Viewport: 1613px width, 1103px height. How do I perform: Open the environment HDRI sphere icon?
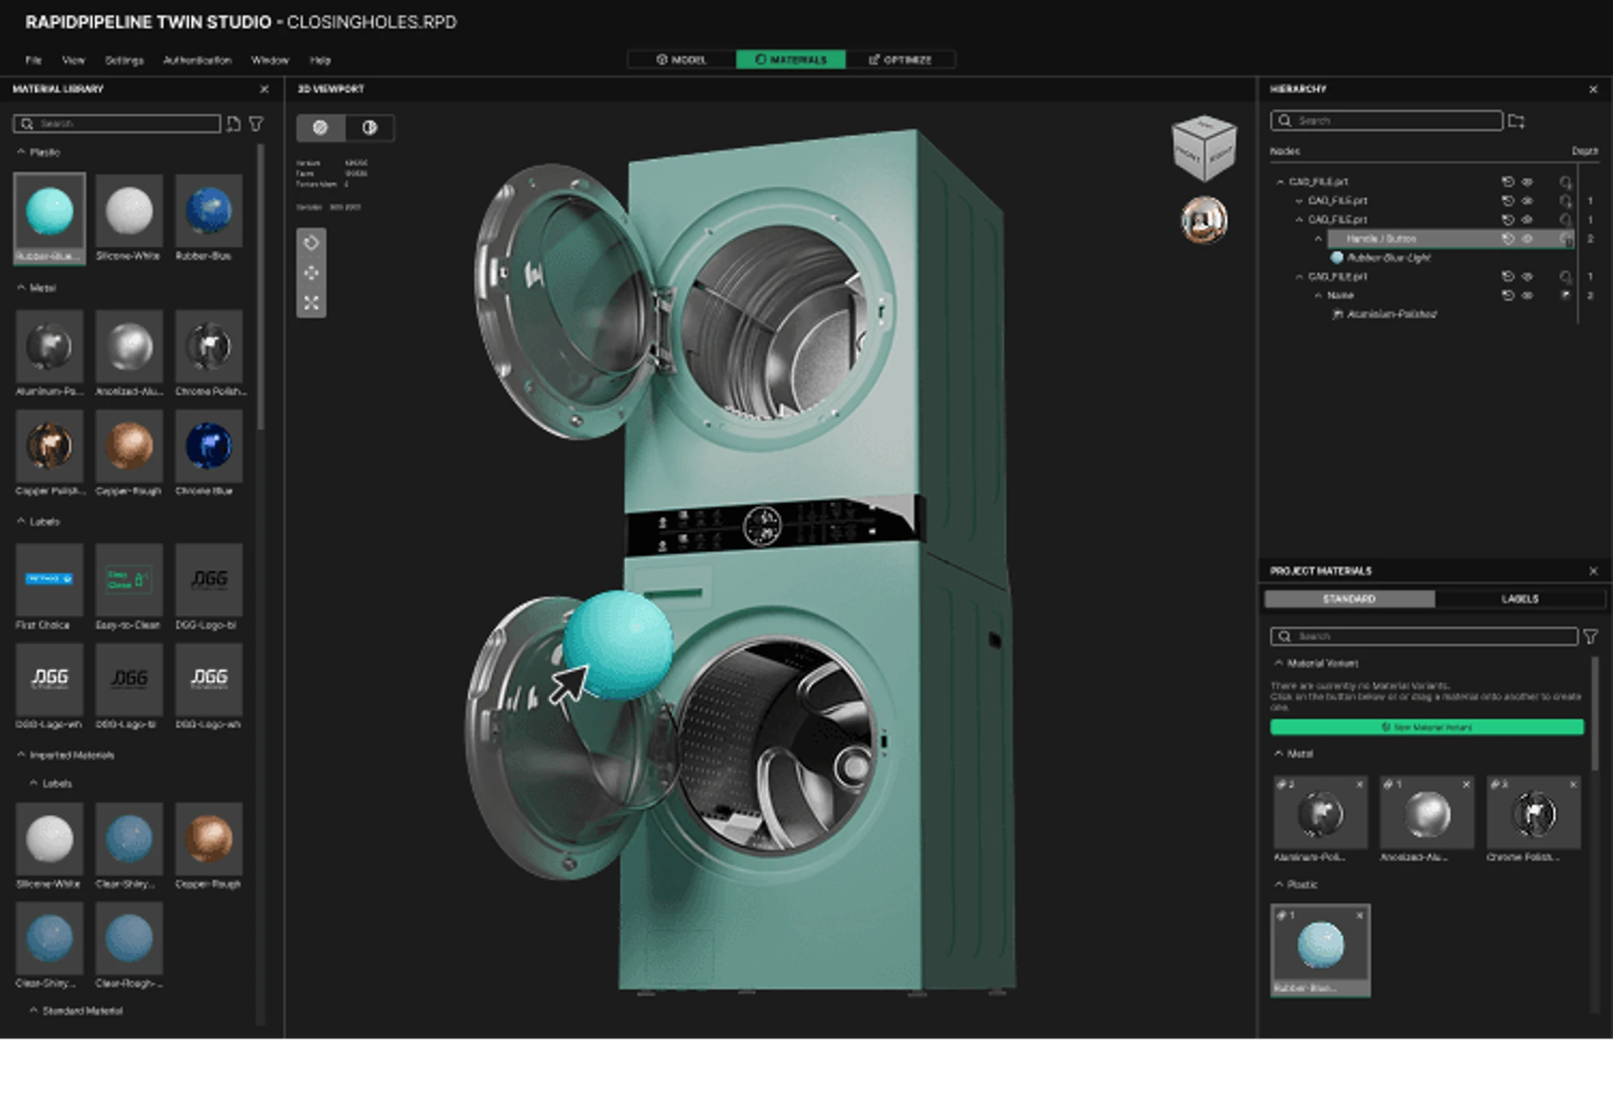(x=1203, y=219)
